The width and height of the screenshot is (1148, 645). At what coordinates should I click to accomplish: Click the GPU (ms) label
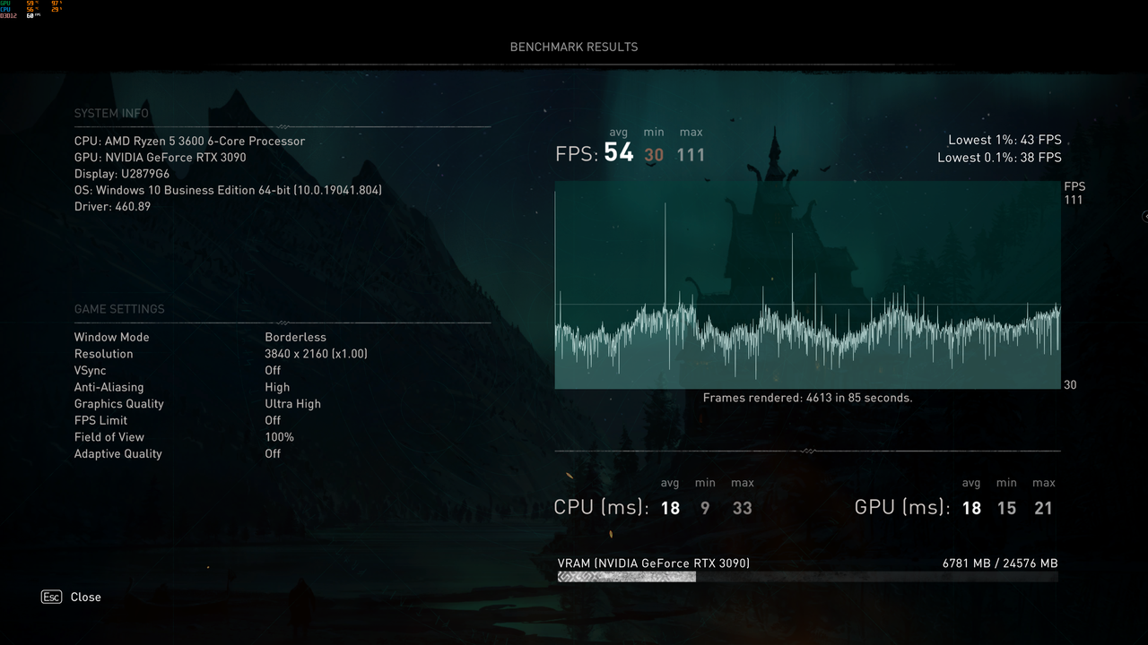(902, 507)
